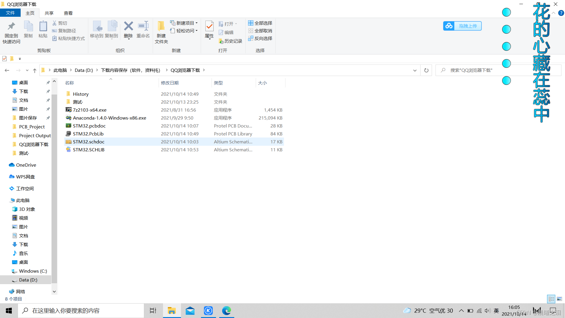Switch to large icons view
Viewport: 565px width, 318px height.
[x=559, y=299]
